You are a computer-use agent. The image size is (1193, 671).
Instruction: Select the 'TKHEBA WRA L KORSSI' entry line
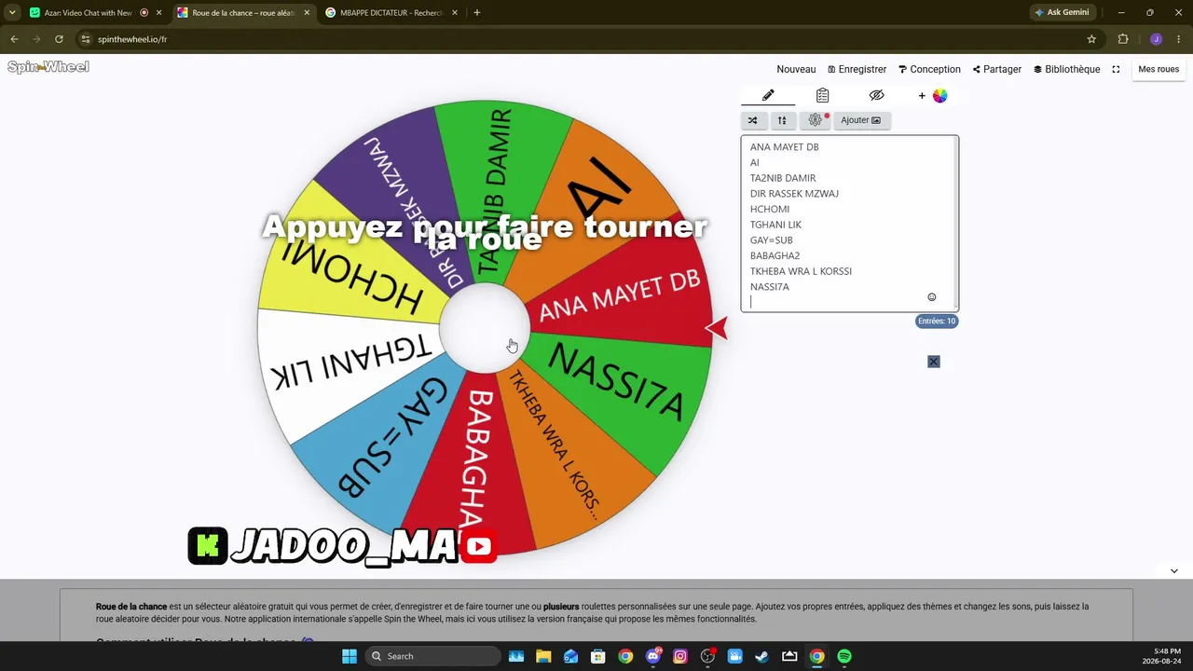(801, 271)
